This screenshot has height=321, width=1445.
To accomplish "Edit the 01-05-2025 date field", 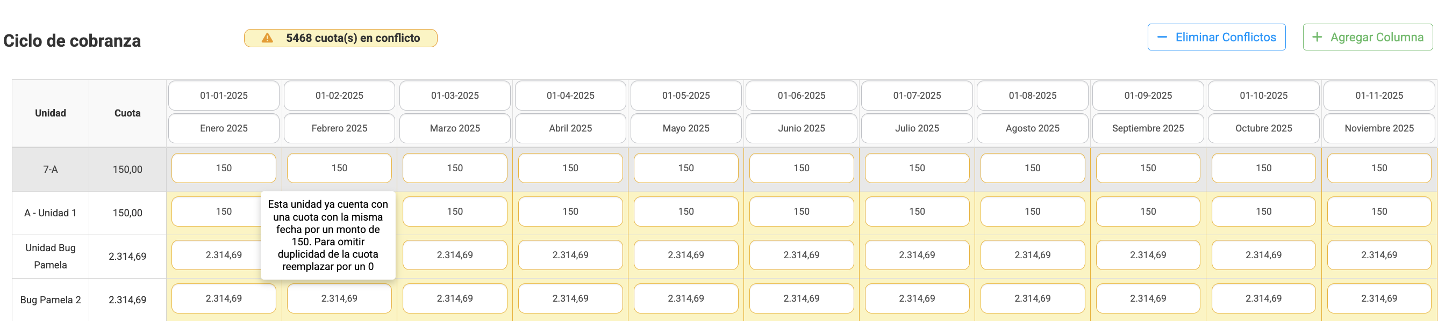I will pyautogui.click(x=686, y=96).
